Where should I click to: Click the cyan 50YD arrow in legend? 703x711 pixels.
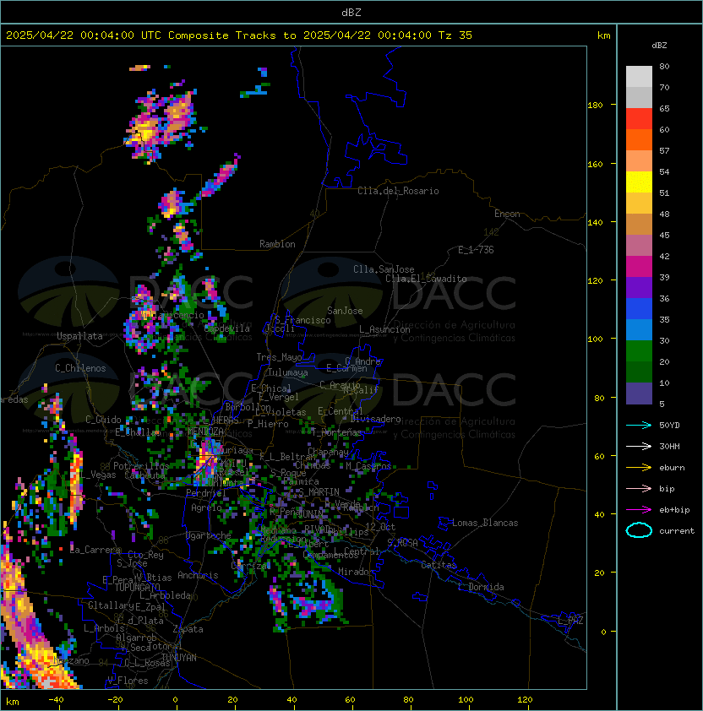pyautogui.click(x=639, y=426)
